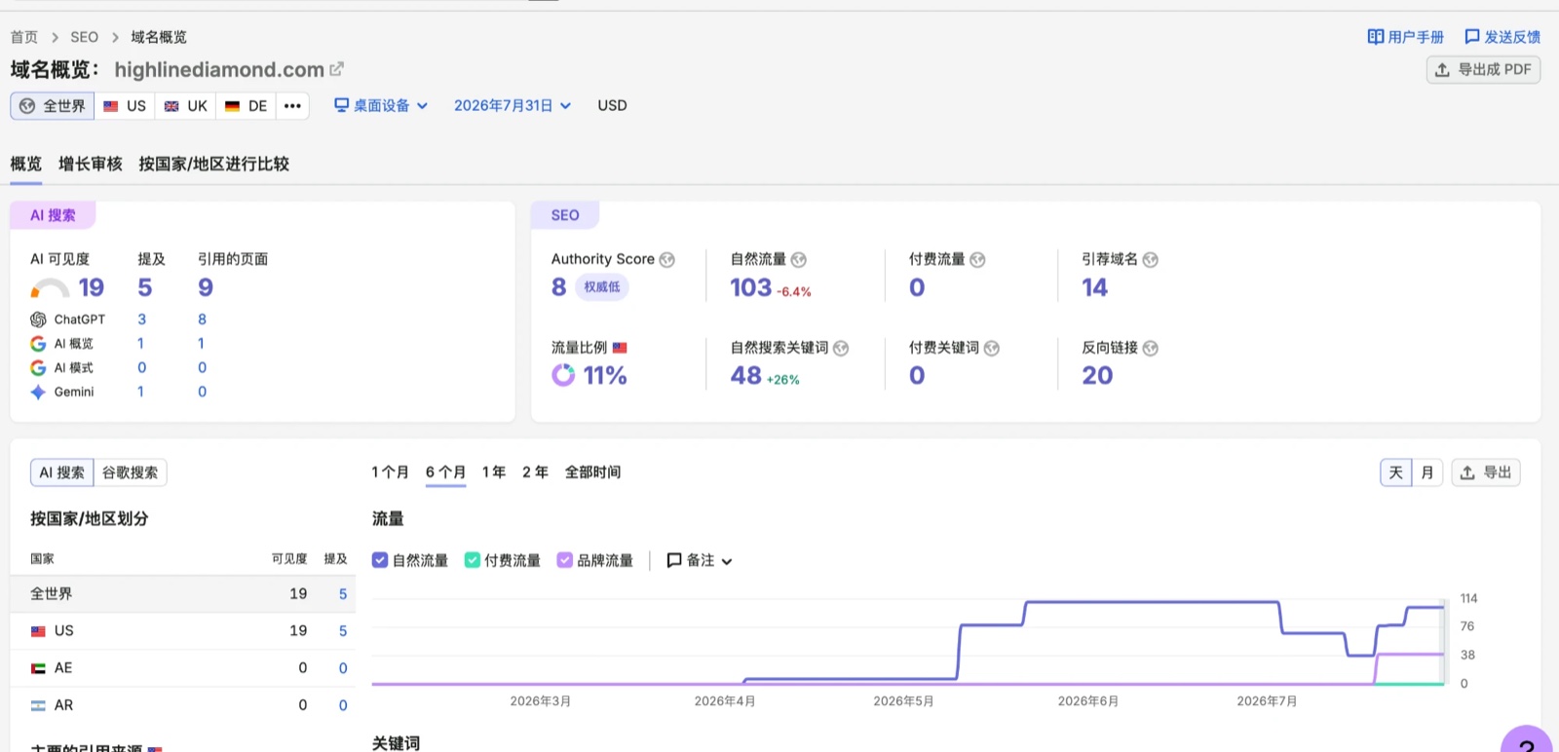Select 全世界 region filter
Viewport: 1559px width, 752px height.
(x=53, y=106)
